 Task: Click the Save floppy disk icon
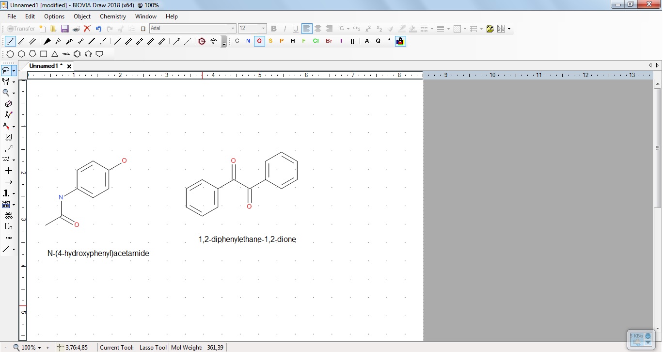pos(64,29)
